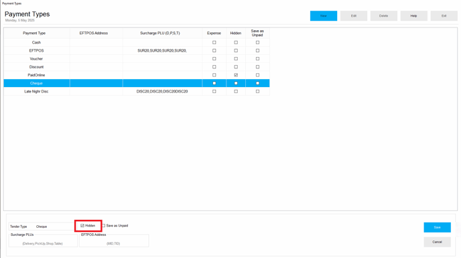This screenshot has width=461, height=258.
Task: Toggle Expense checkbox for PaidOnline row
Action: pyautogui.click(x=214, y=75)
